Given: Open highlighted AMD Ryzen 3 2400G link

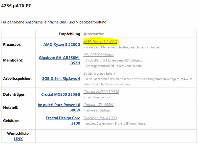Looking at the screenshot, I should coord(100,42).
